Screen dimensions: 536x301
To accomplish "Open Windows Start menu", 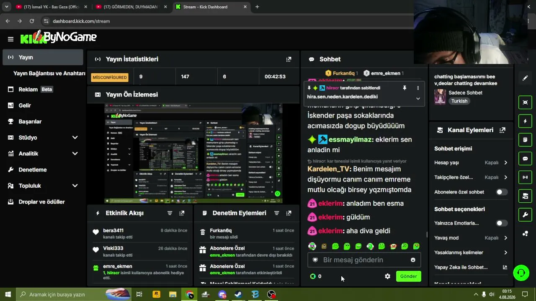I will pos(8,294).
